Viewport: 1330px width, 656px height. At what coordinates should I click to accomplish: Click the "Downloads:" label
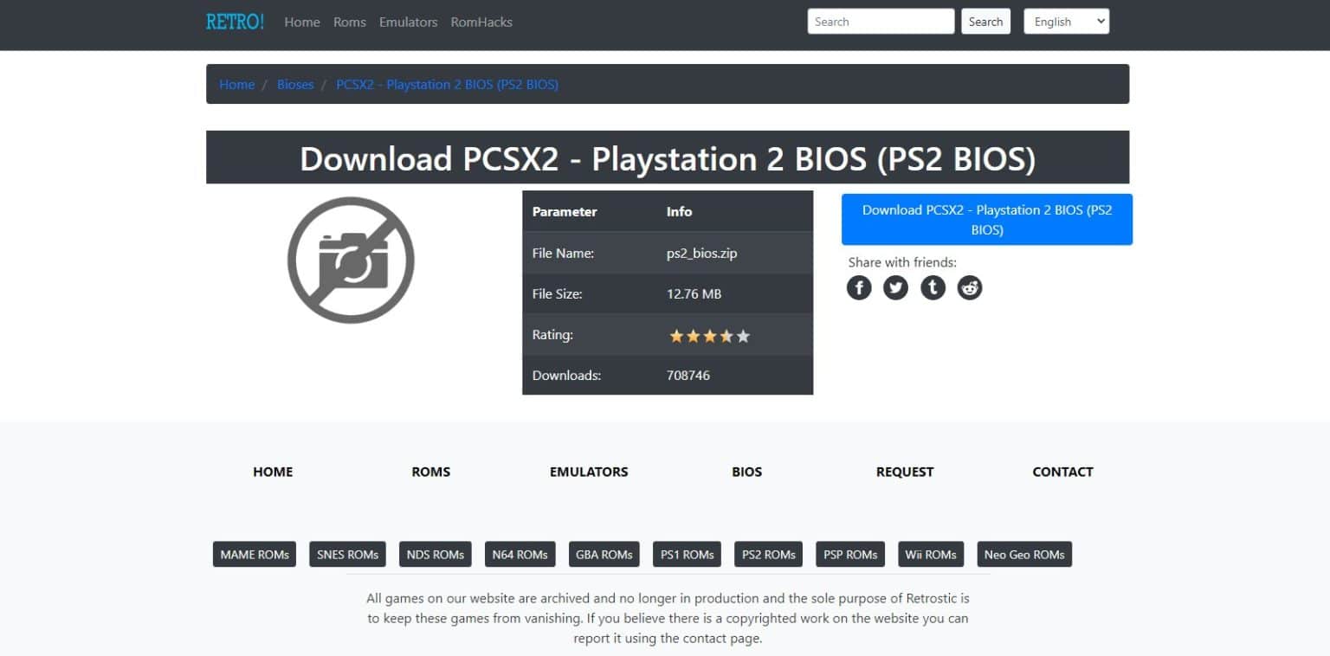566,376
